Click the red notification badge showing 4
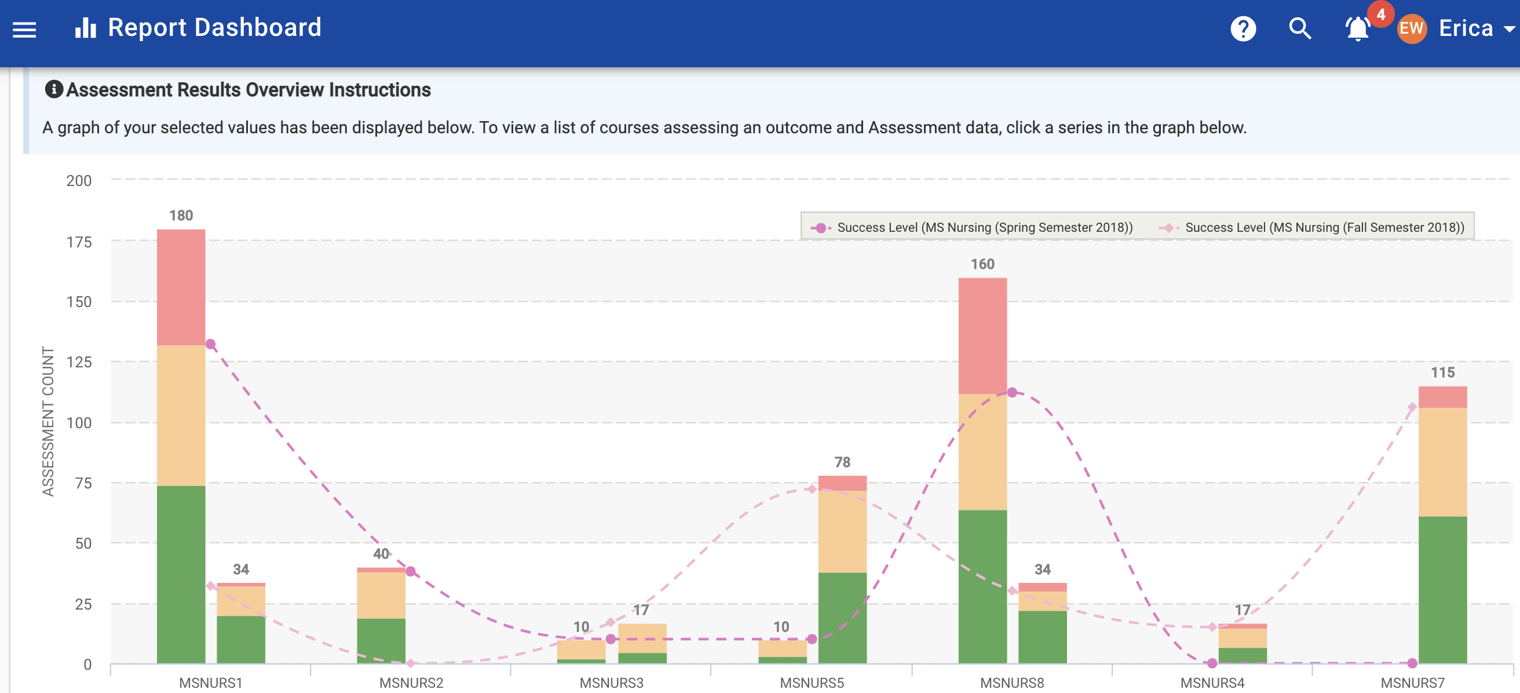 click(x=1381, y=14)
